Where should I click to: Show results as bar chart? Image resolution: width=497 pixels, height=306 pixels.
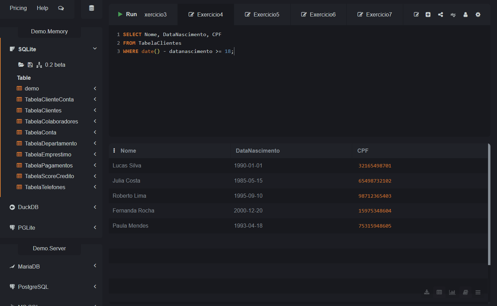click(452, 292)
